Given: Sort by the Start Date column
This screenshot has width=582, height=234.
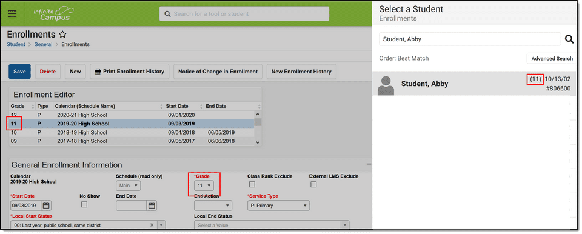Looking at the screenshot, I should pyautogui.click(x=184, y=106).
